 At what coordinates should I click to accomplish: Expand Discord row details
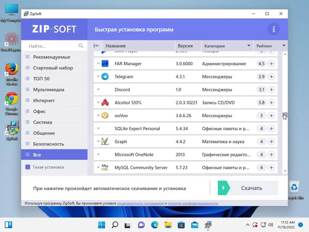pos(98,89)
